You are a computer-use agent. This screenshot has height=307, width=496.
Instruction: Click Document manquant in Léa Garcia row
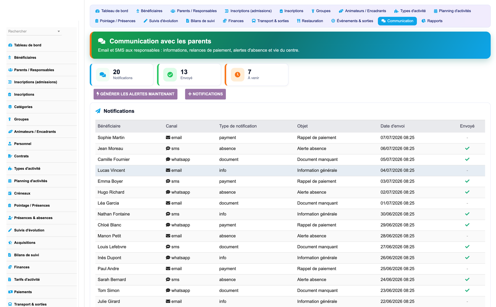coord(317,203)
